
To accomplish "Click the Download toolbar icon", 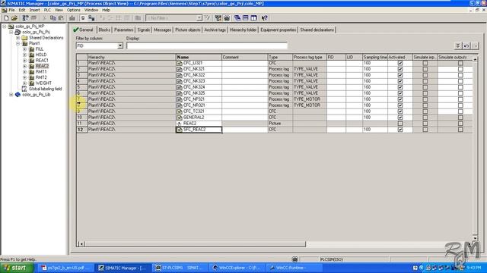I will point(72,18).
